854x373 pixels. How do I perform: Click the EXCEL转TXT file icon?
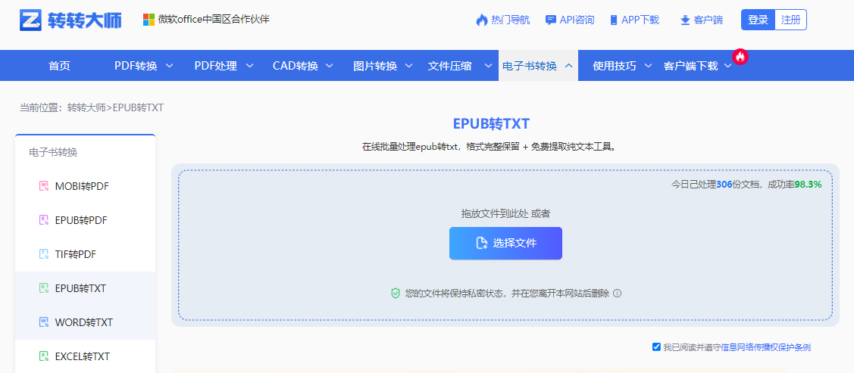(x=44, y=356)
